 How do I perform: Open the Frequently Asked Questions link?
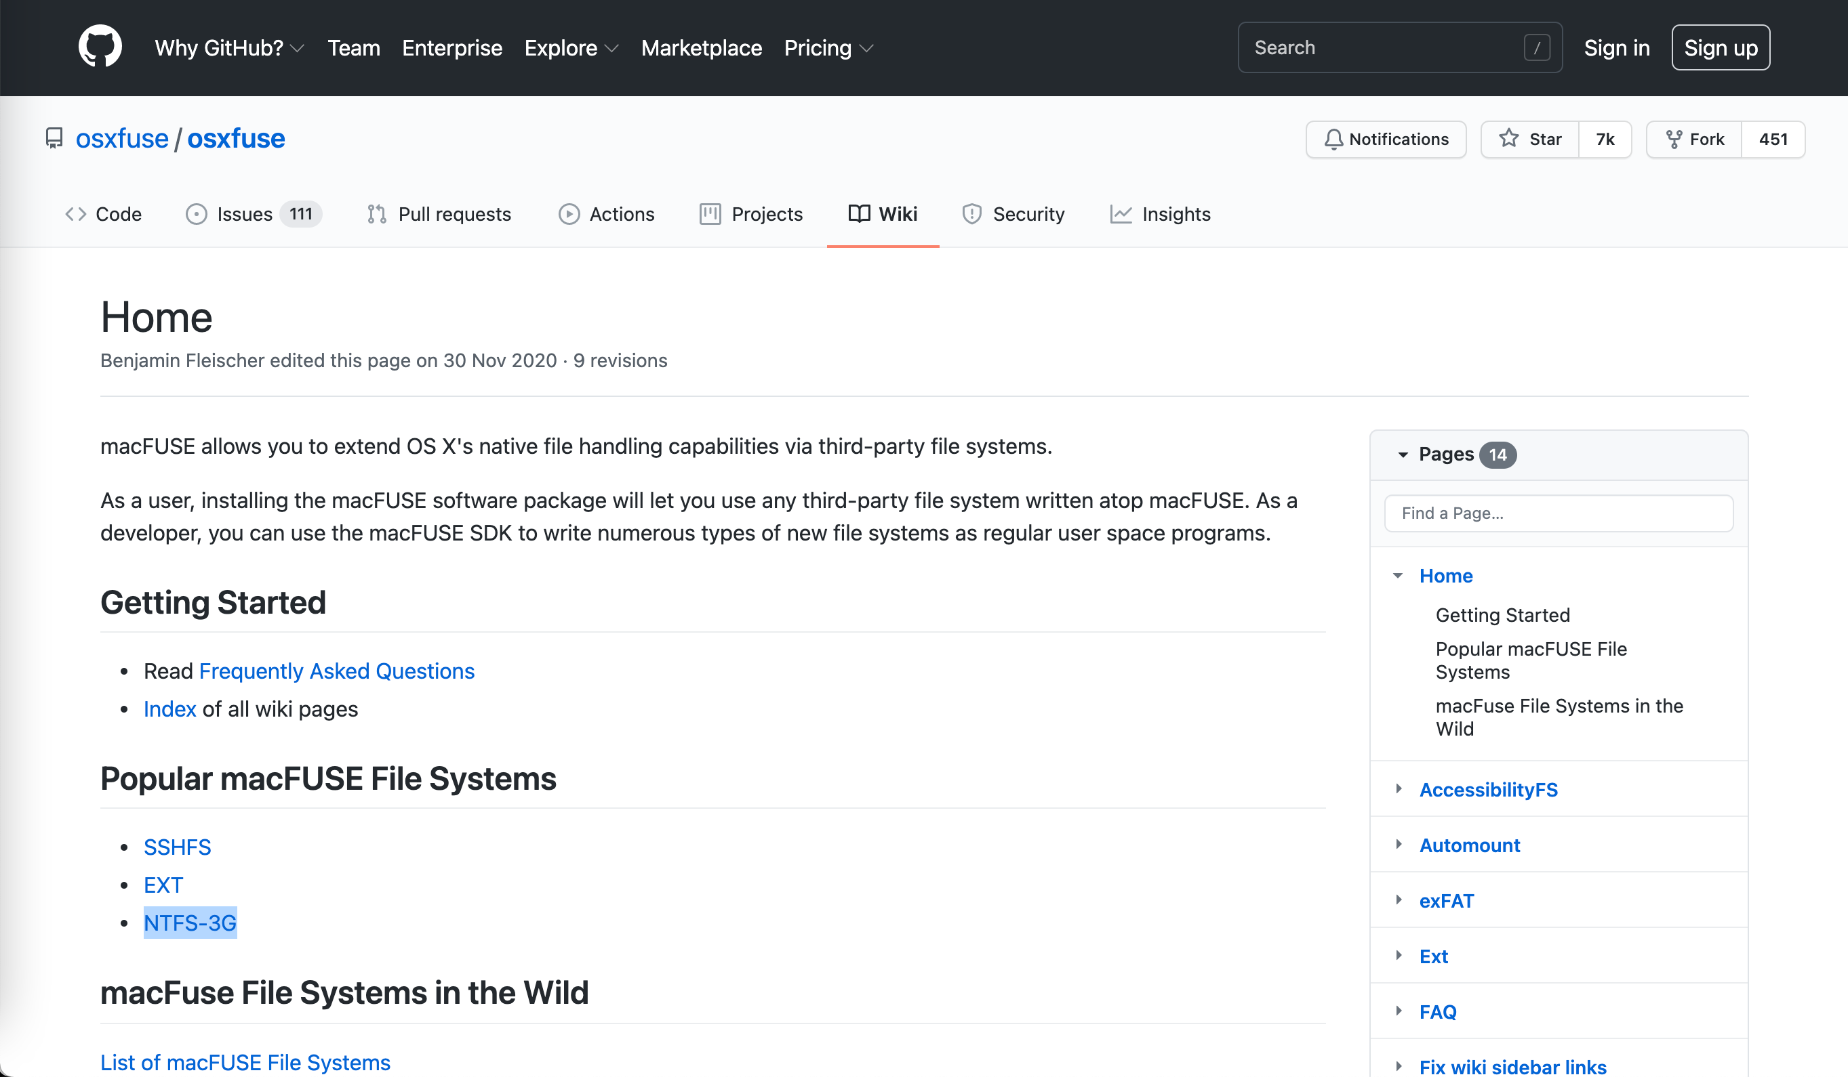pyautogui.click(x=337, y=671)
